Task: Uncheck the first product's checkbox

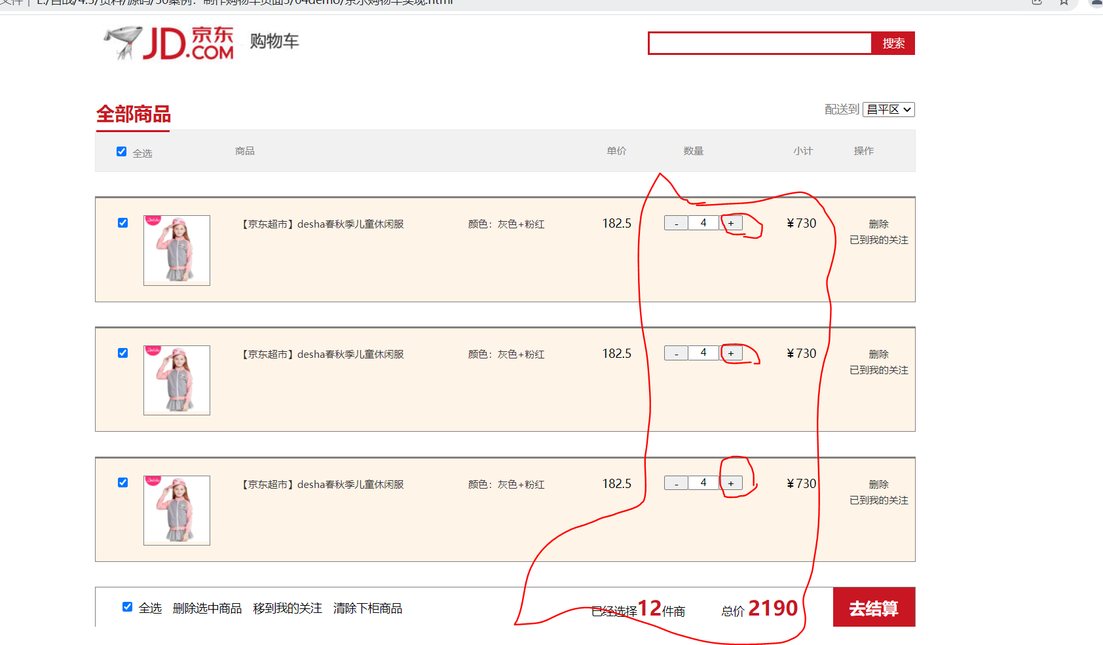Action: [122, 223]
